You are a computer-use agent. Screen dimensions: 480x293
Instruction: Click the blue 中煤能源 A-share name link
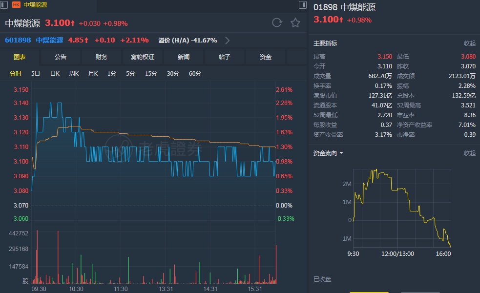49,40
